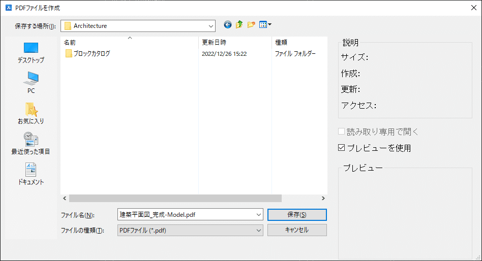Sort by 名前 column header
482x261 pixels.
click(130, 42)
